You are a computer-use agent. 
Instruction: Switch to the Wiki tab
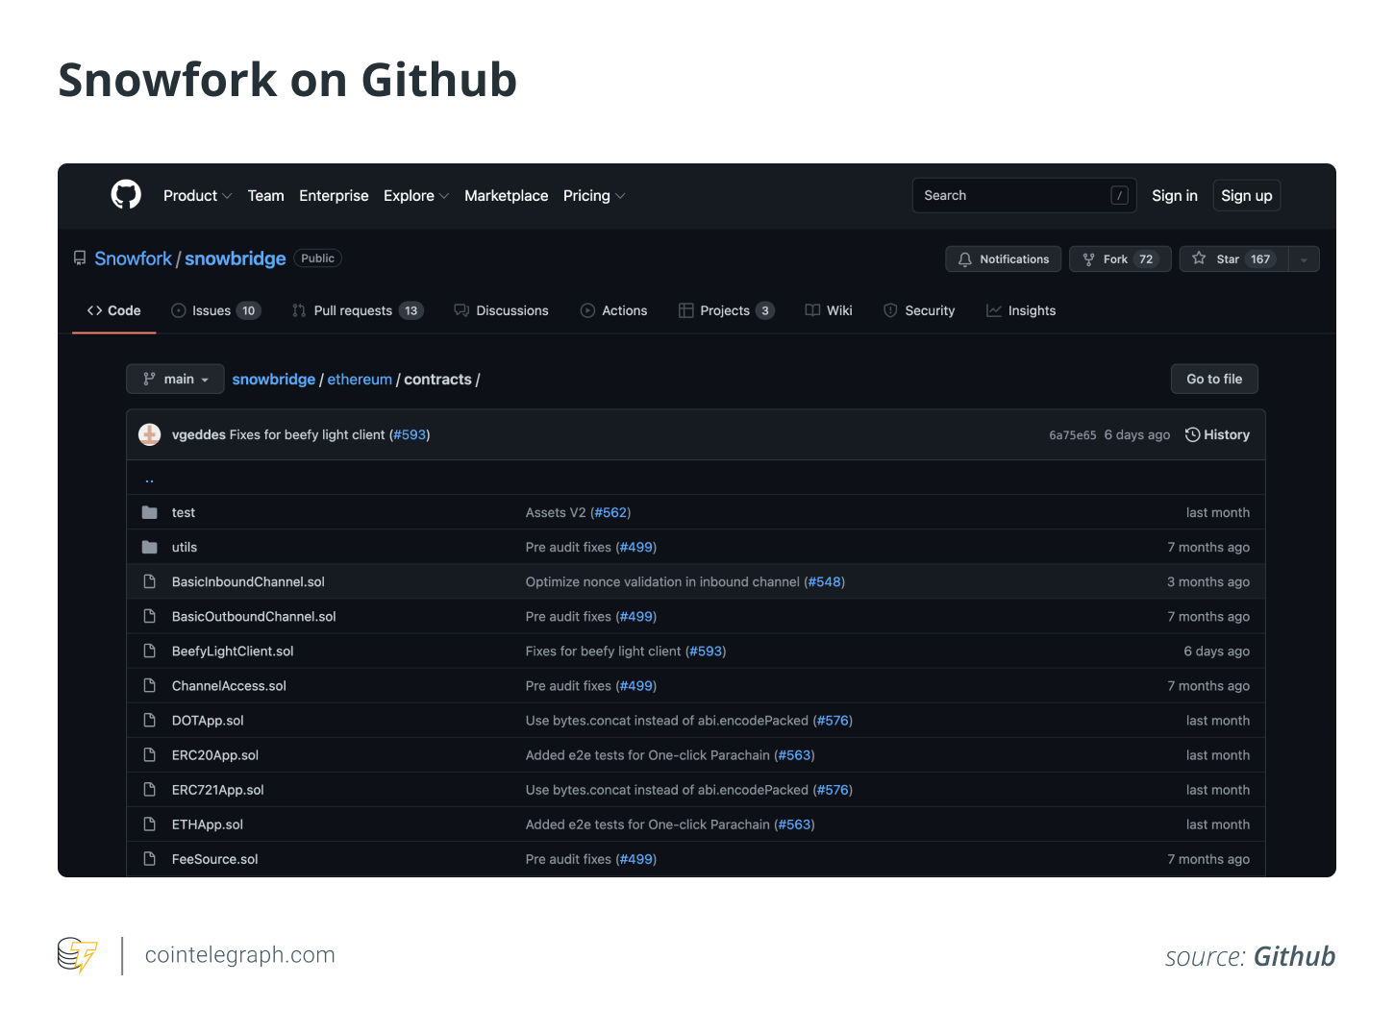(x=829, y=310)
